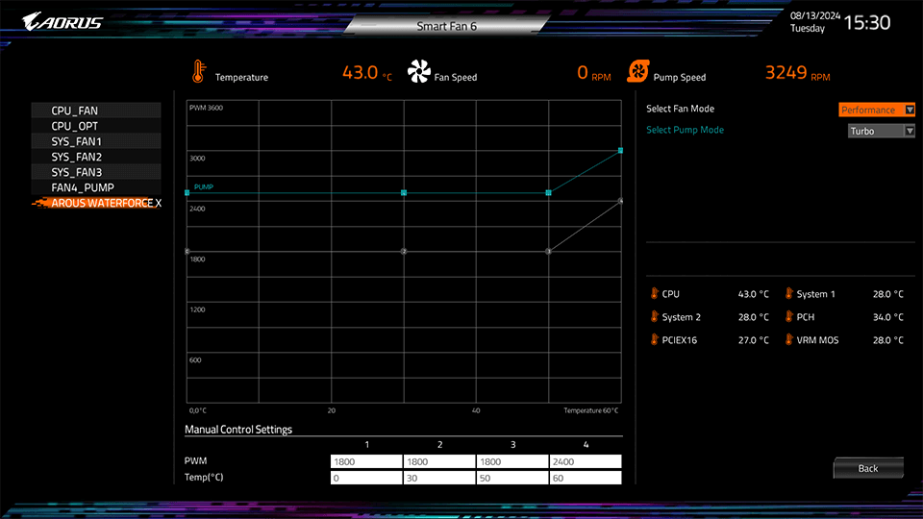Click the thermometer Temperature icon
Viewport: 923px width, 519px height.
tap(198, 72)
